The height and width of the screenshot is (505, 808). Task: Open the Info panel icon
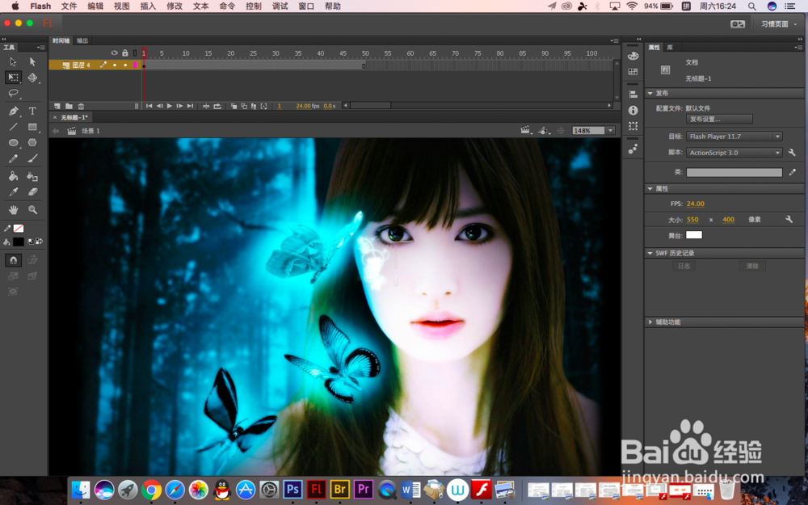[633, 110]
